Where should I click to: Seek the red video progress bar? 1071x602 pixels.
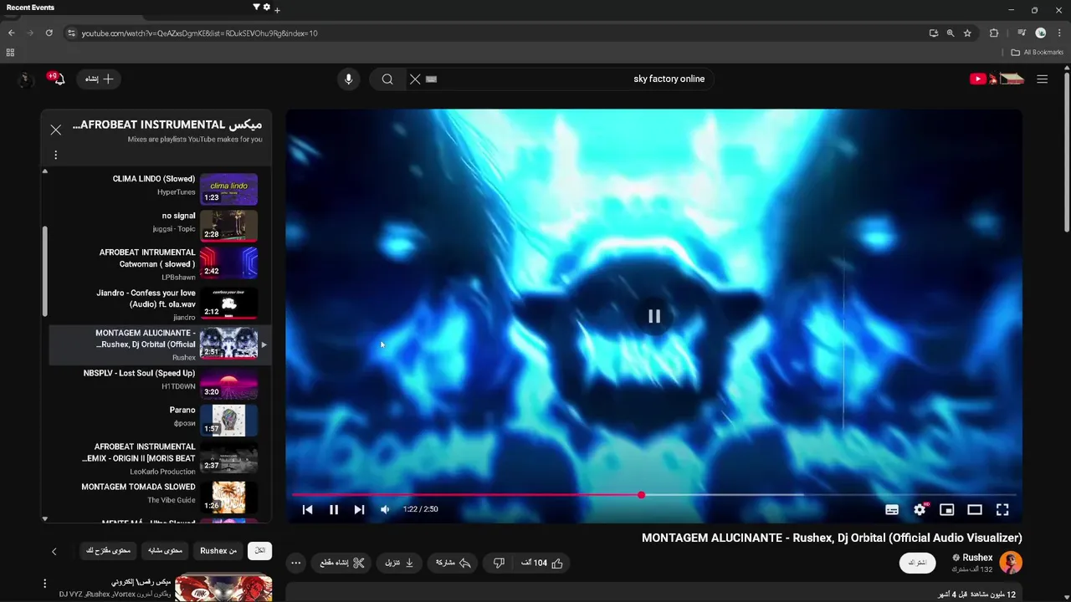click(653, 495)
